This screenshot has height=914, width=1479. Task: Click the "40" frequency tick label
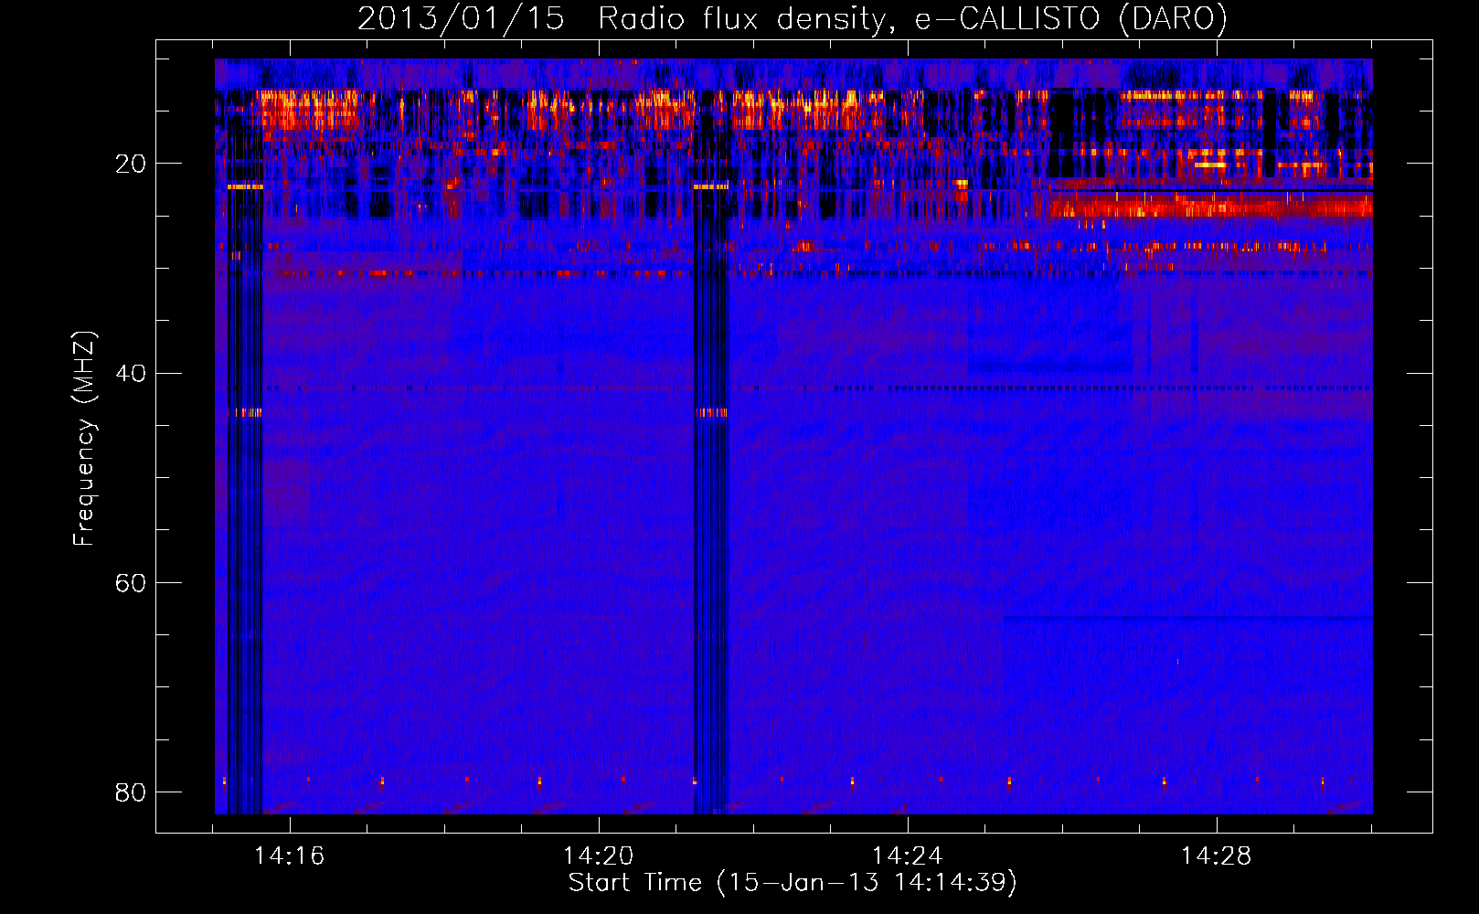(x=131, y=374)
